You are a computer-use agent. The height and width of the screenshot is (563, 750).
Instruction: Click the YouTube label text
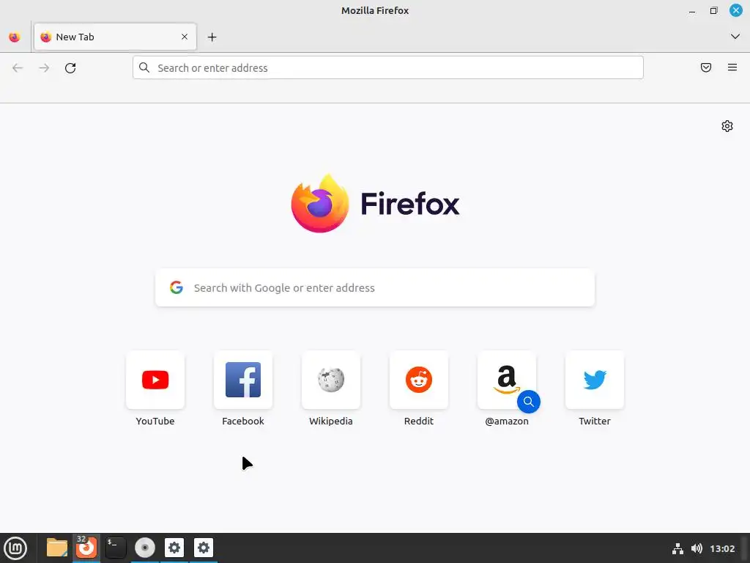tap(155, 422)
